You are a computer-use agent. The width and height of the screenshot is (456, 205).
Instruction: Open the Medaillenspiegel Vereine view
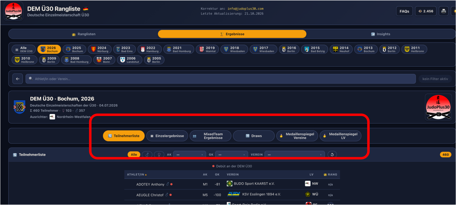[297, 136]
